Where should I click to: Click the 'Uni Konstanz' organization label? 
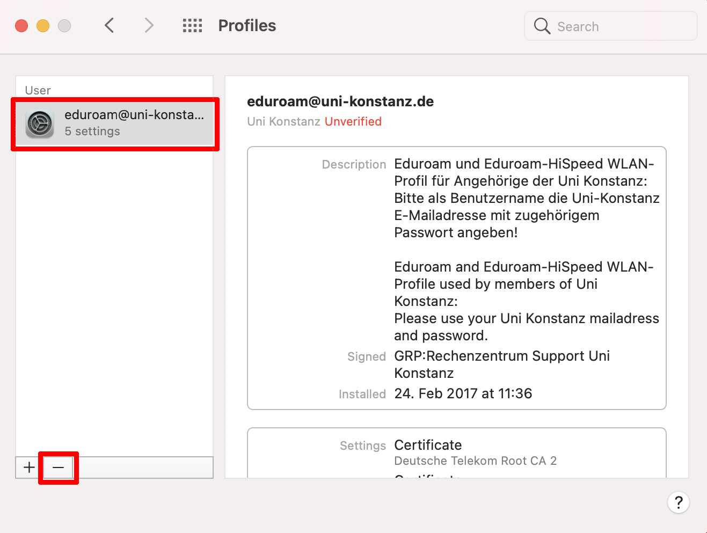[283, 122]
